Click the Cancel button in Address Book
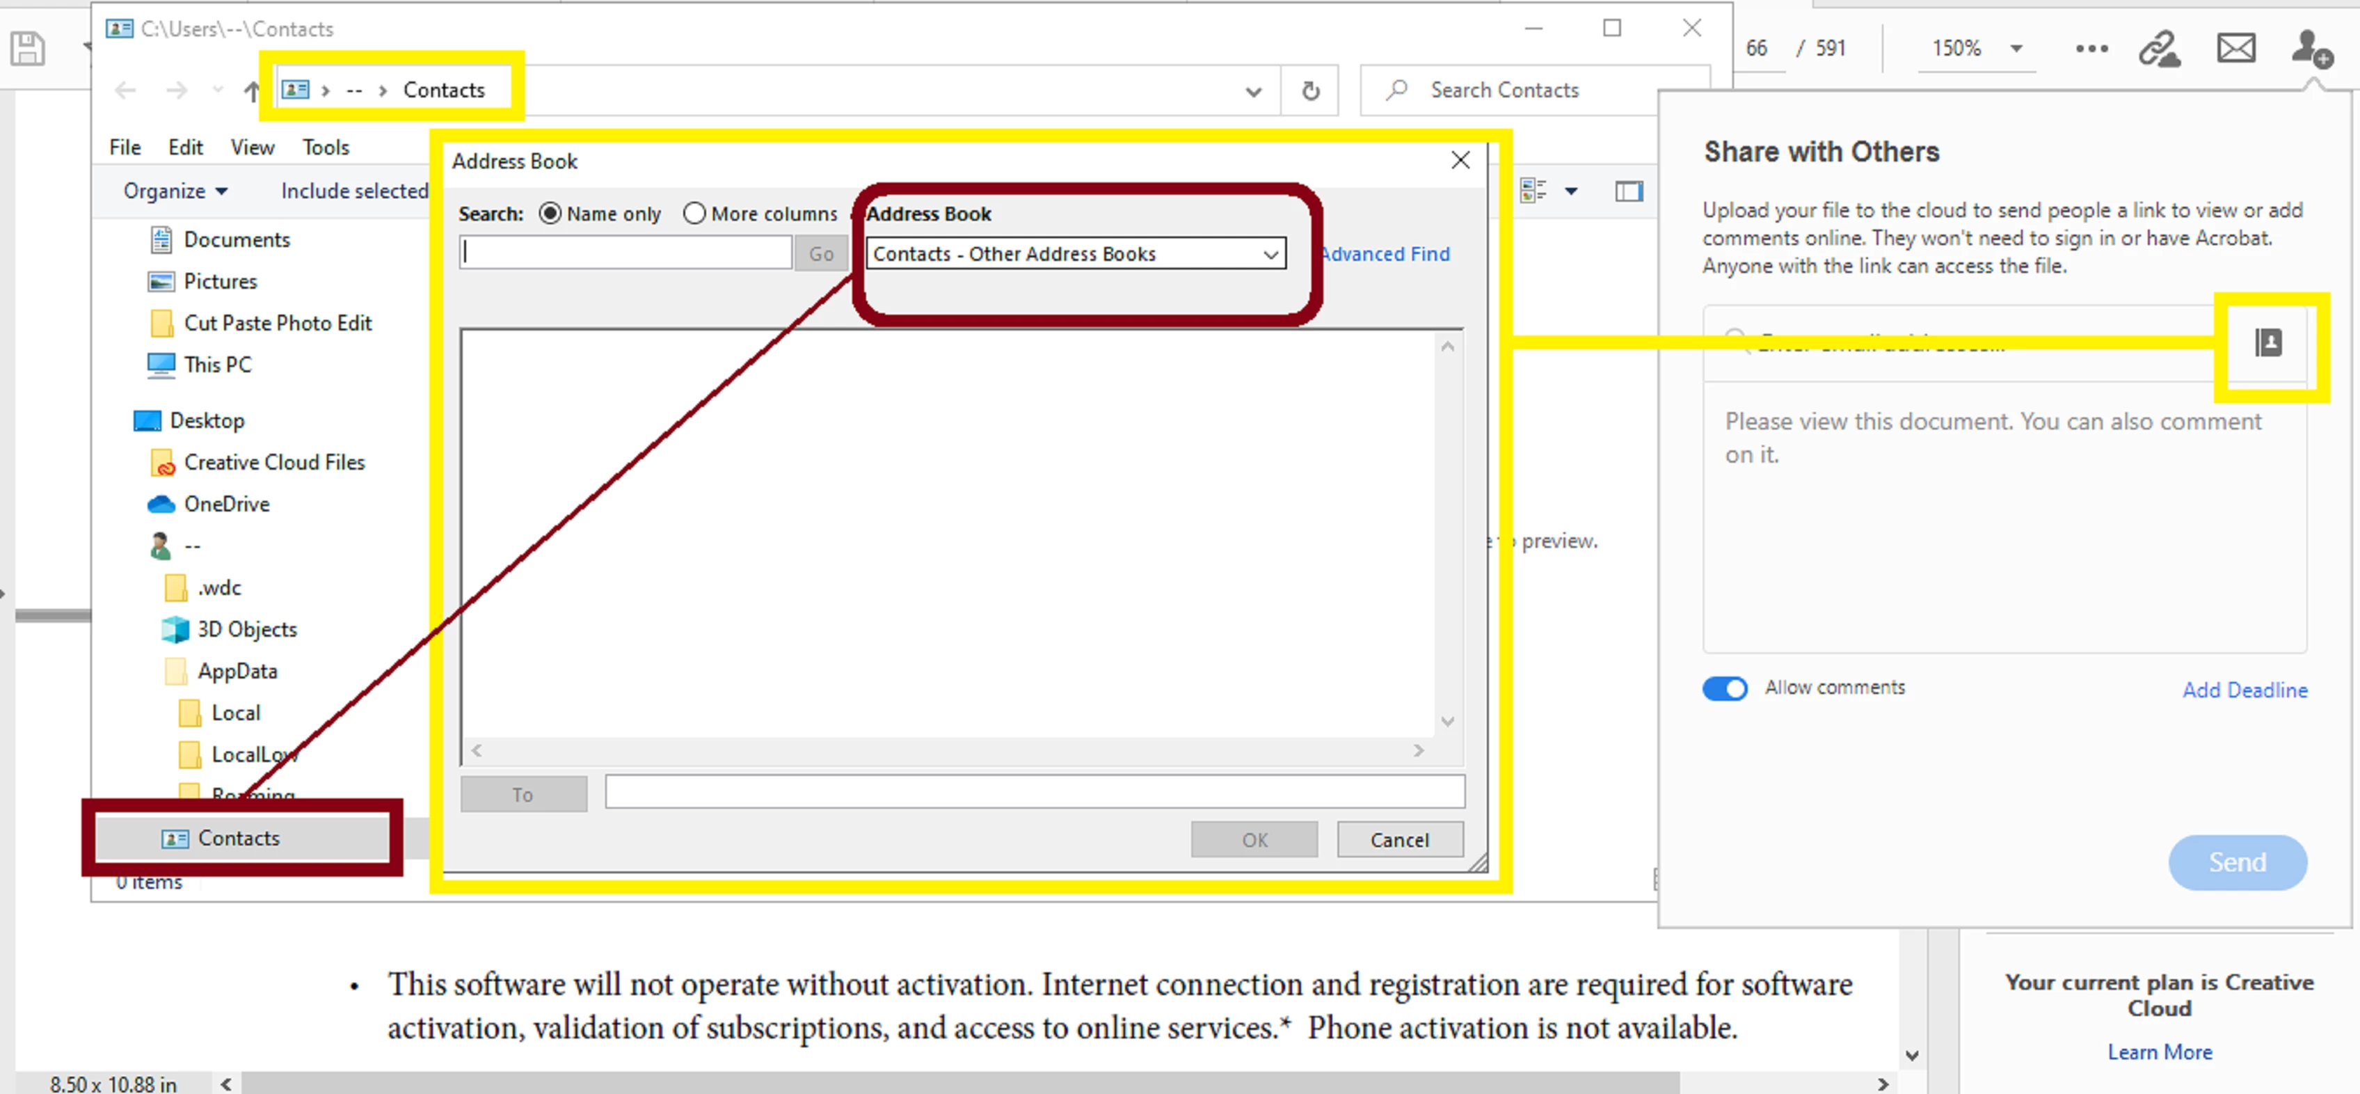Image resolution: width=2360 pixels, height=1094 pixels. 1399,839
